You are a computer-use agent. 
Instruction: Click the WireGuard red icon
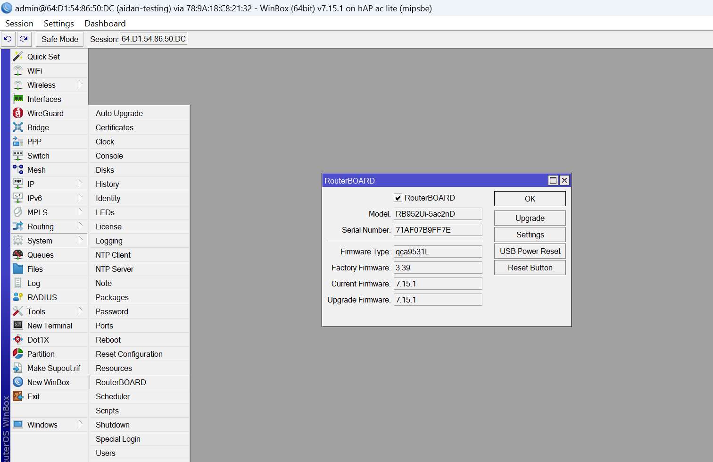click(x=18, y=113)
